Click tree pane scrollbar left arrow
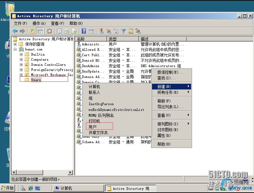254x193 pixels. tap(14, 173)
